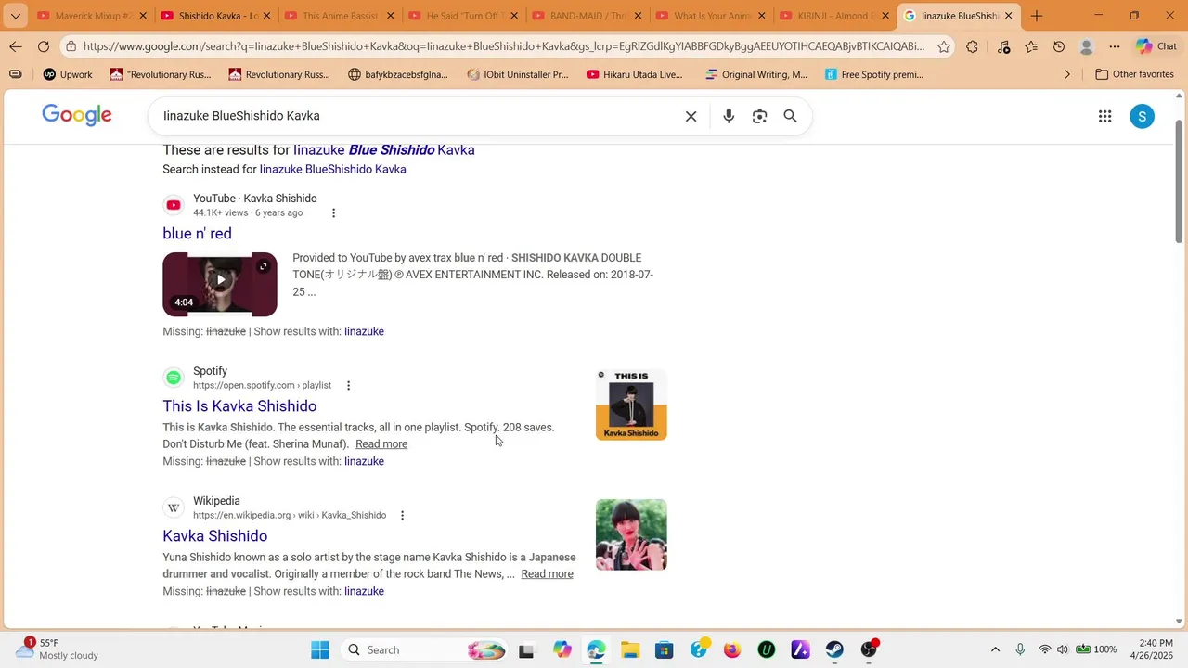Image resolution: width=1188 pixels, height=668 pixels.
Task: Open browser history panel
Action: tap(1059, 46)
